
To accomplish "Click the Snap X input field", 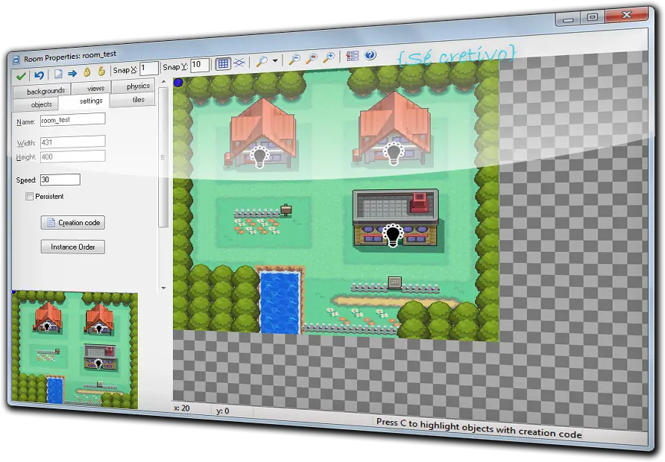I will pos(149,68).
